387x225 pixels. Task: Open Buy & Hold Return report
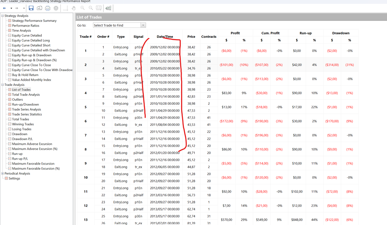[x=25, y=75]
